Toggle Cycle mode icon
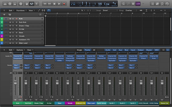This screenshot has width=172, height=107. 123,4
